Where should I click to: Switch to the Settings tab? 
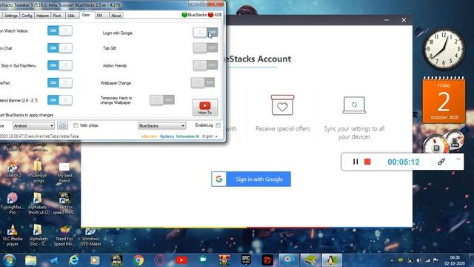[x=11, y=16]
